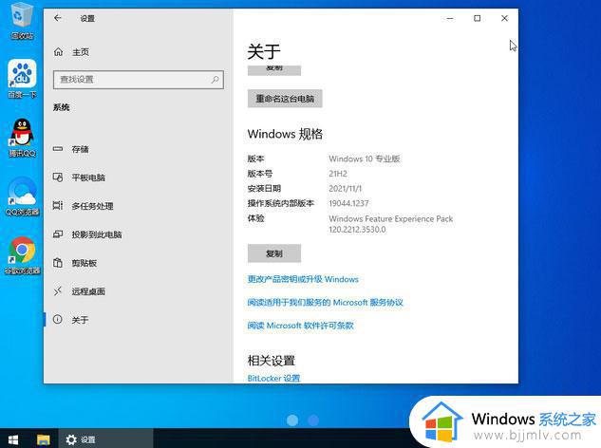
Task: Minimize the Settings window
Action: click(450, 18)
